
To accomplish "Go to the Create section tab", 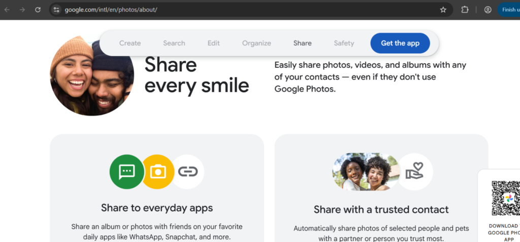I will coord(130,43).
